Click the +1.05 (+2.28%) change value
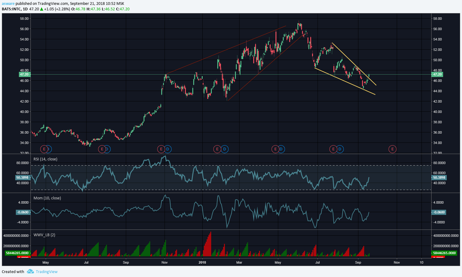The height and width of the screenshot is (277, 462). [x=57, y=9]
